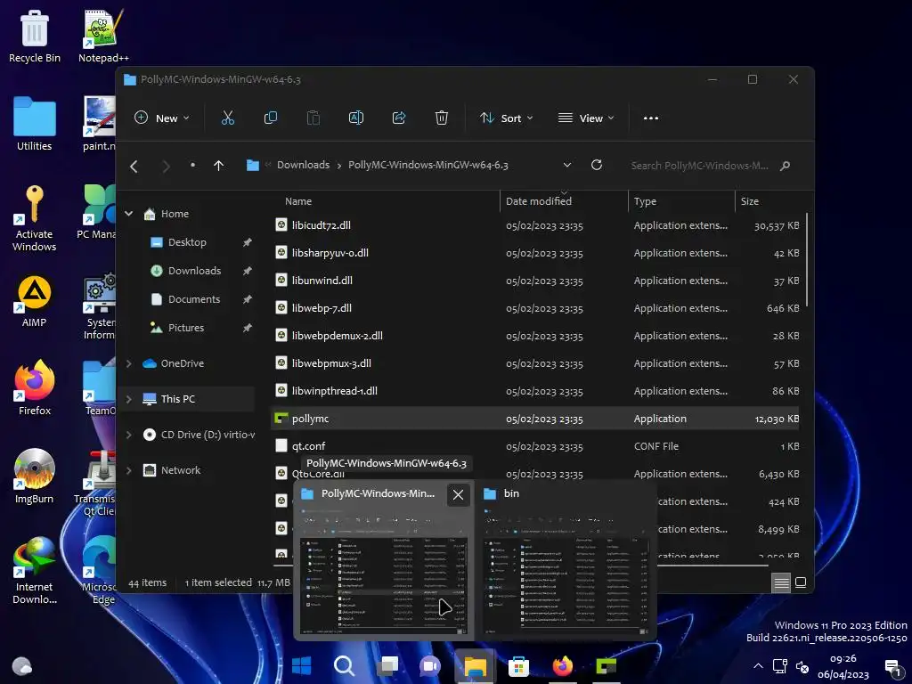Click File Explorer taskbar icon

point(475,666)
